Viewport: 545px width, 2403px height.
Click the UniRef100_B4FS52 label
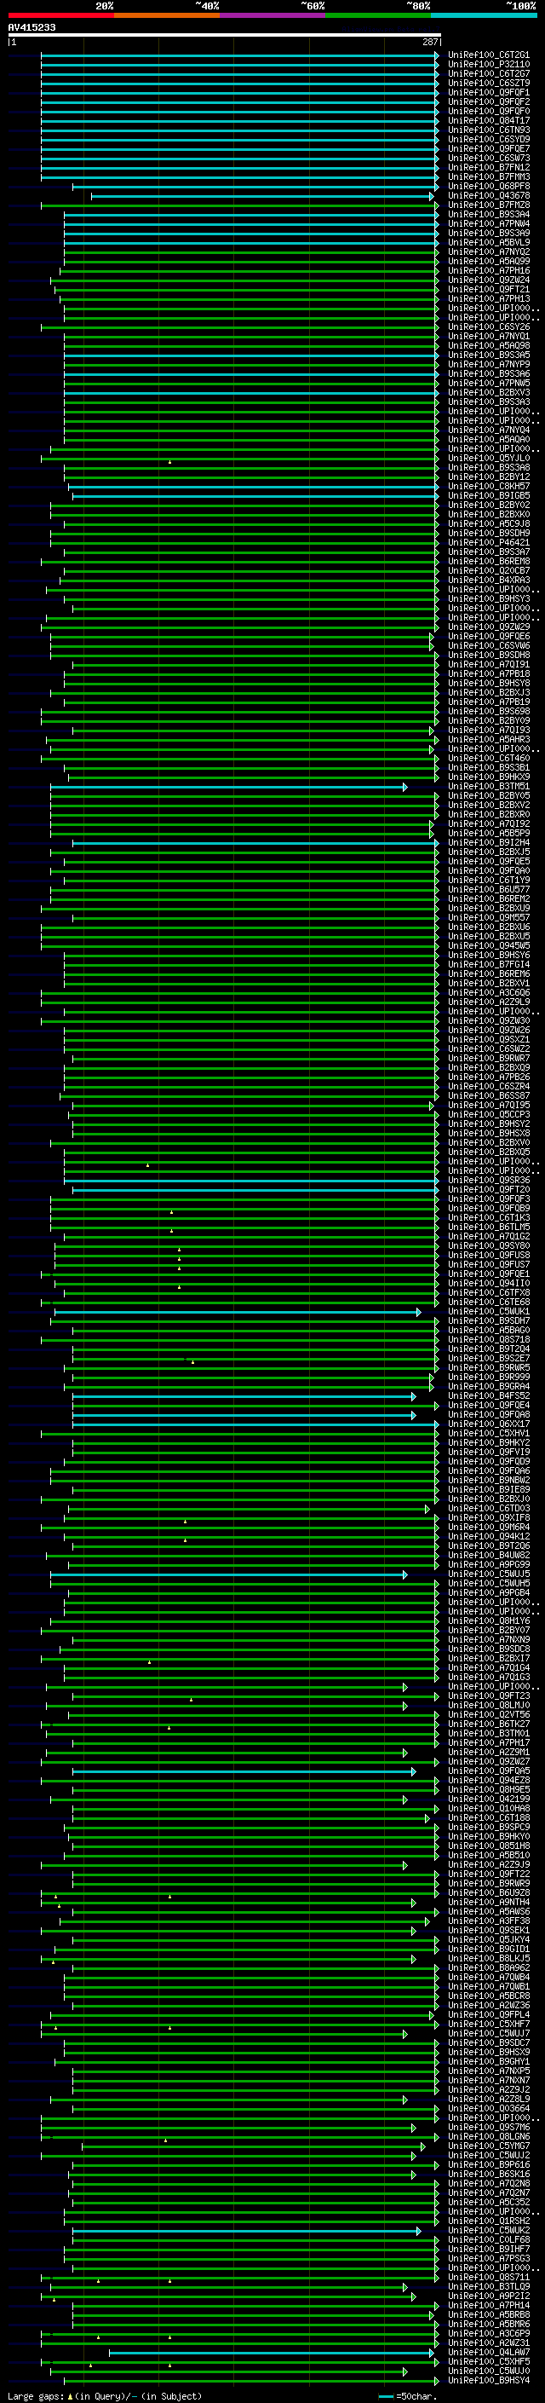[489, 1396]
